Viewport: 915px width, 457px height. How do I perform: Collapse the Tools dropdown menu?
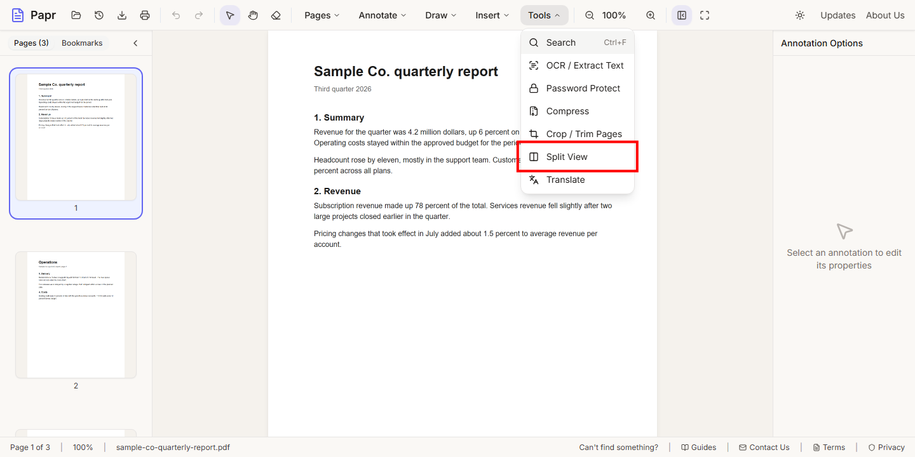544,15
